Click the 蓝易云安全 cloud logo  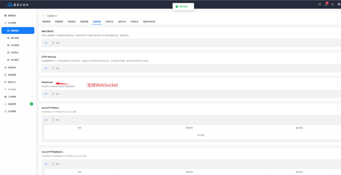[x=18, y=4]
